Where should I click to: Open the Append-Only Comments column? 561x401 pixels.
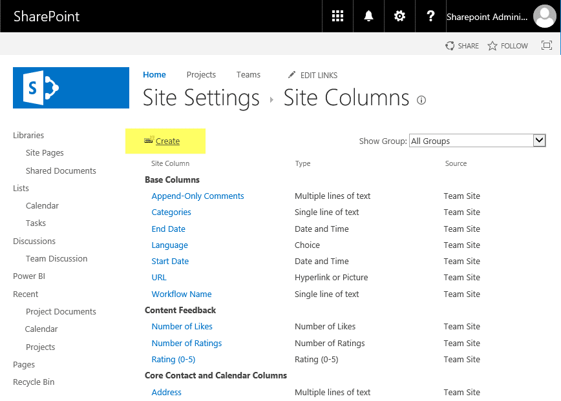click(x=197, y=196)
